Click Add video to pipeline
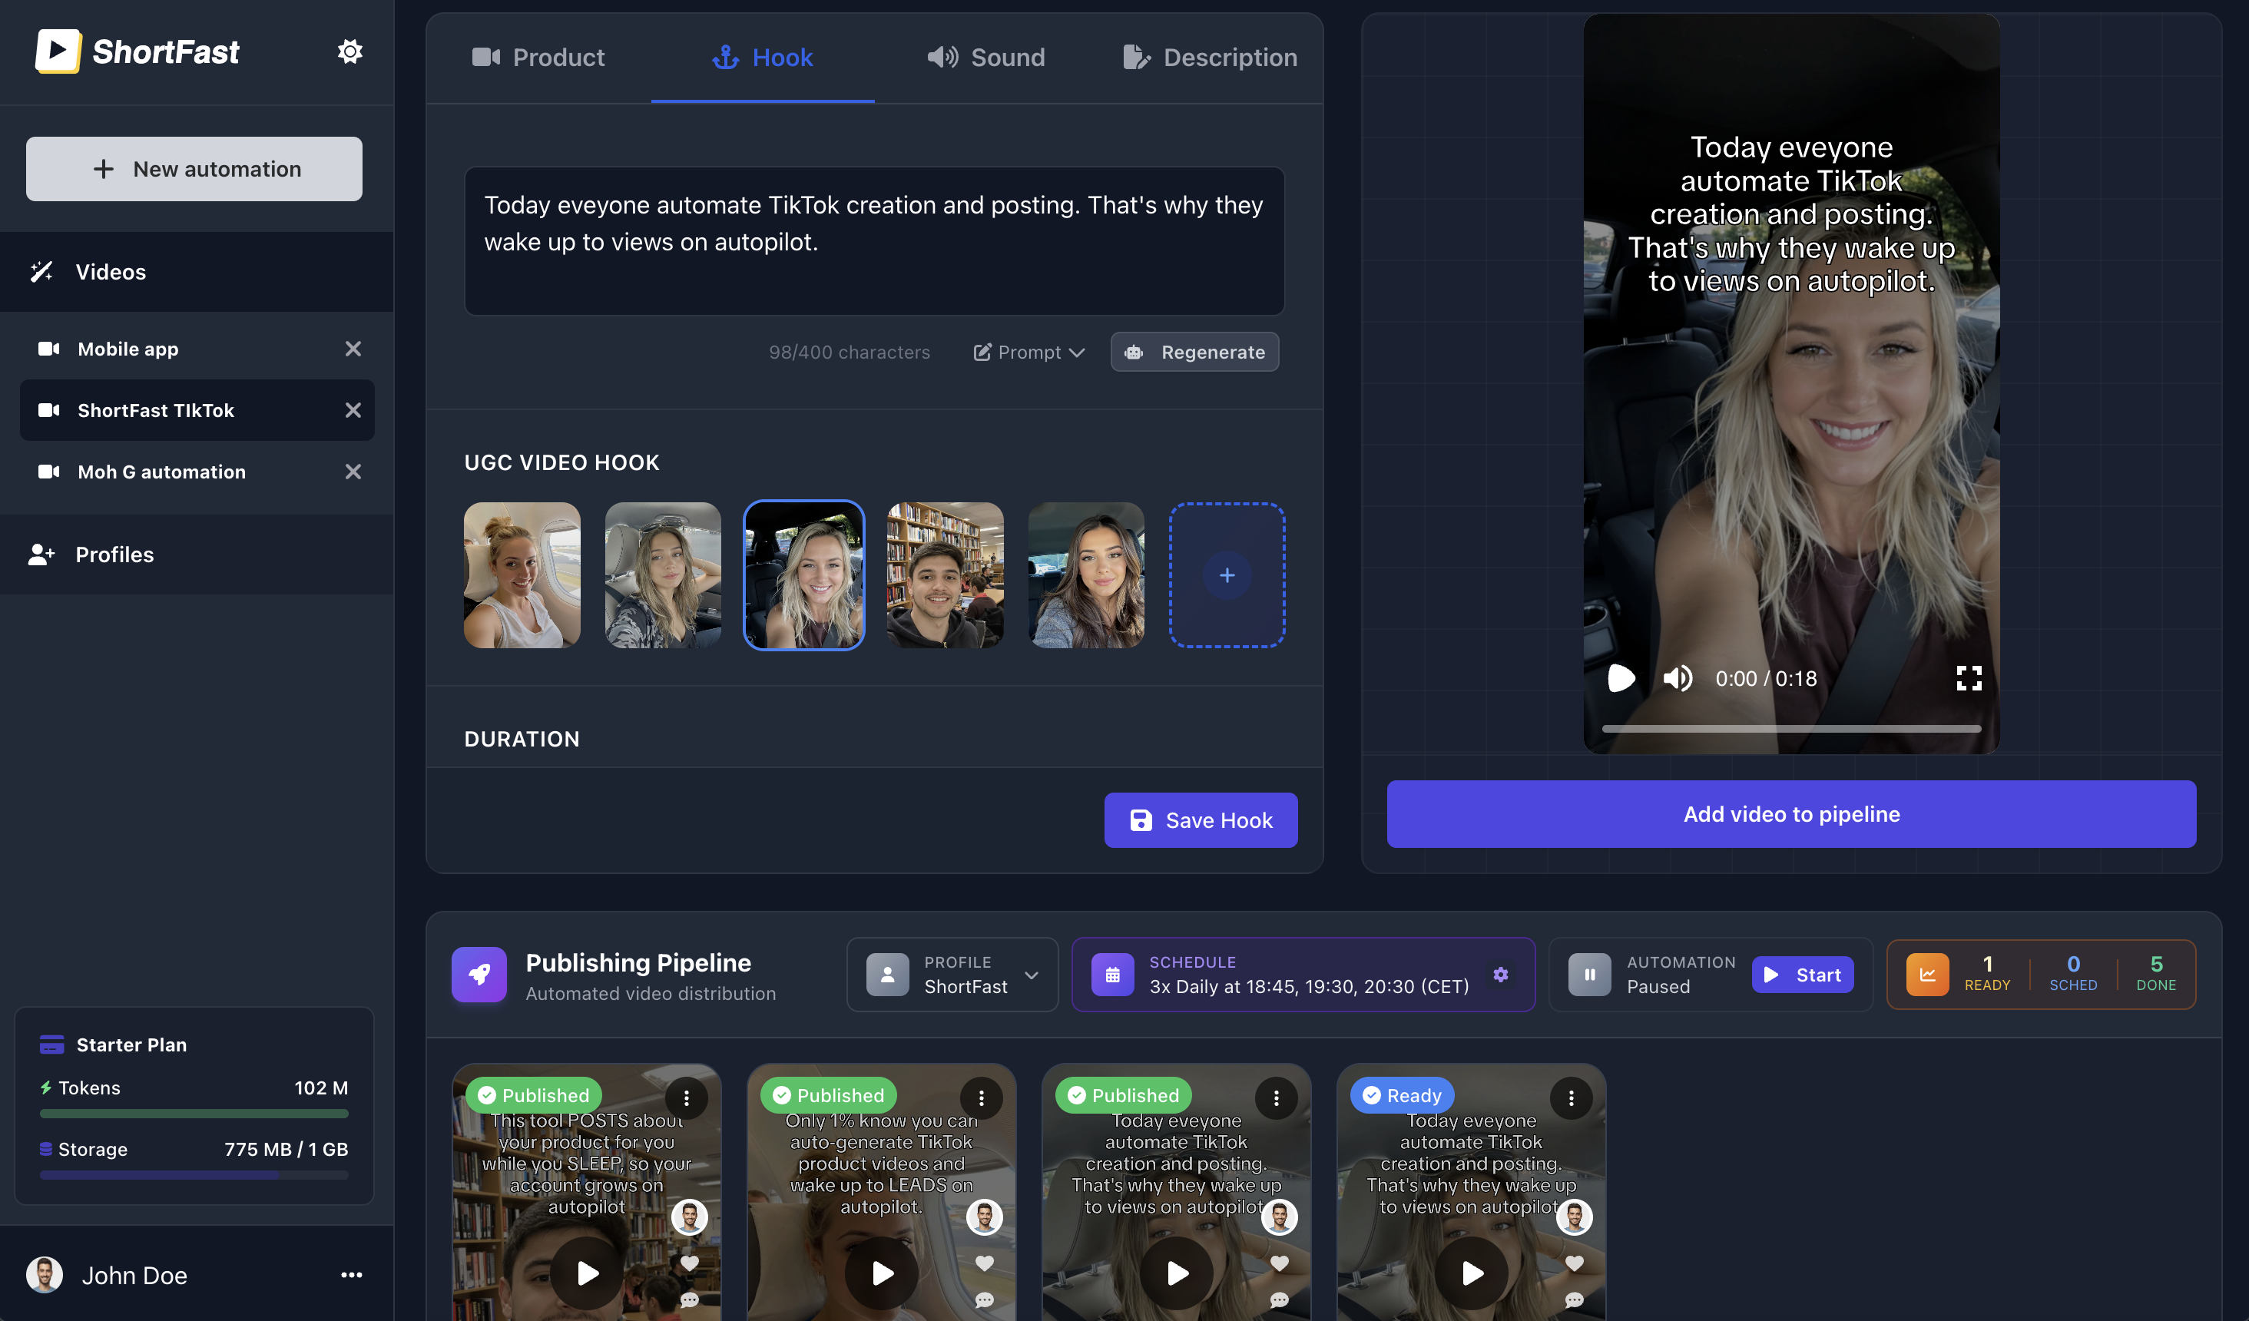Viewport: 2249px width, 1321px height. point(1790,814)
